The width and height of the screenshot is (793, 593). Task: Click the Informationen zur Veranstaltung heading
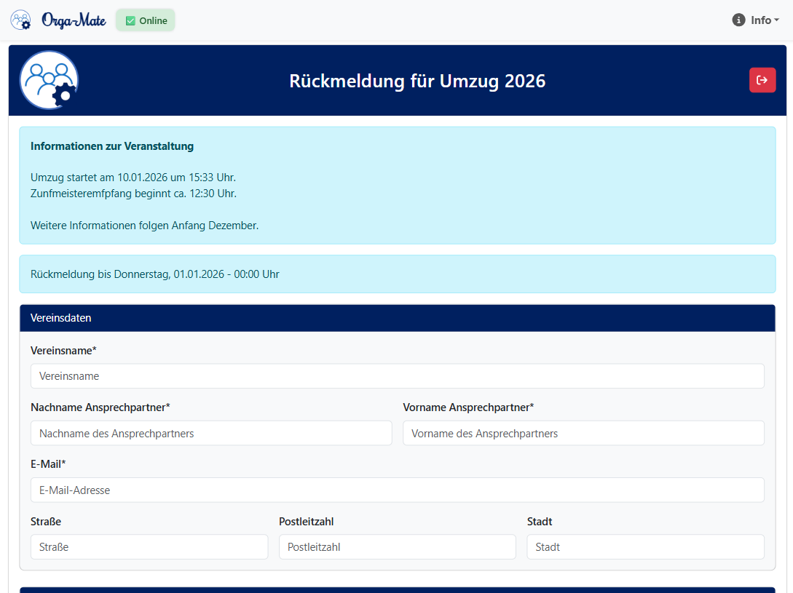pos(112,146)
